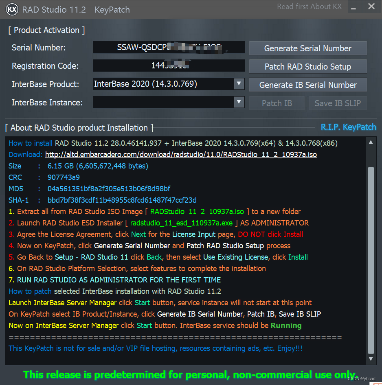
Task: Click the green 'Running' text
Action: [286, 326]
